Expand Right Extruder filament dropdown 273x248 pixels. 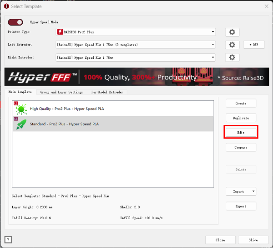click(213, 57)
